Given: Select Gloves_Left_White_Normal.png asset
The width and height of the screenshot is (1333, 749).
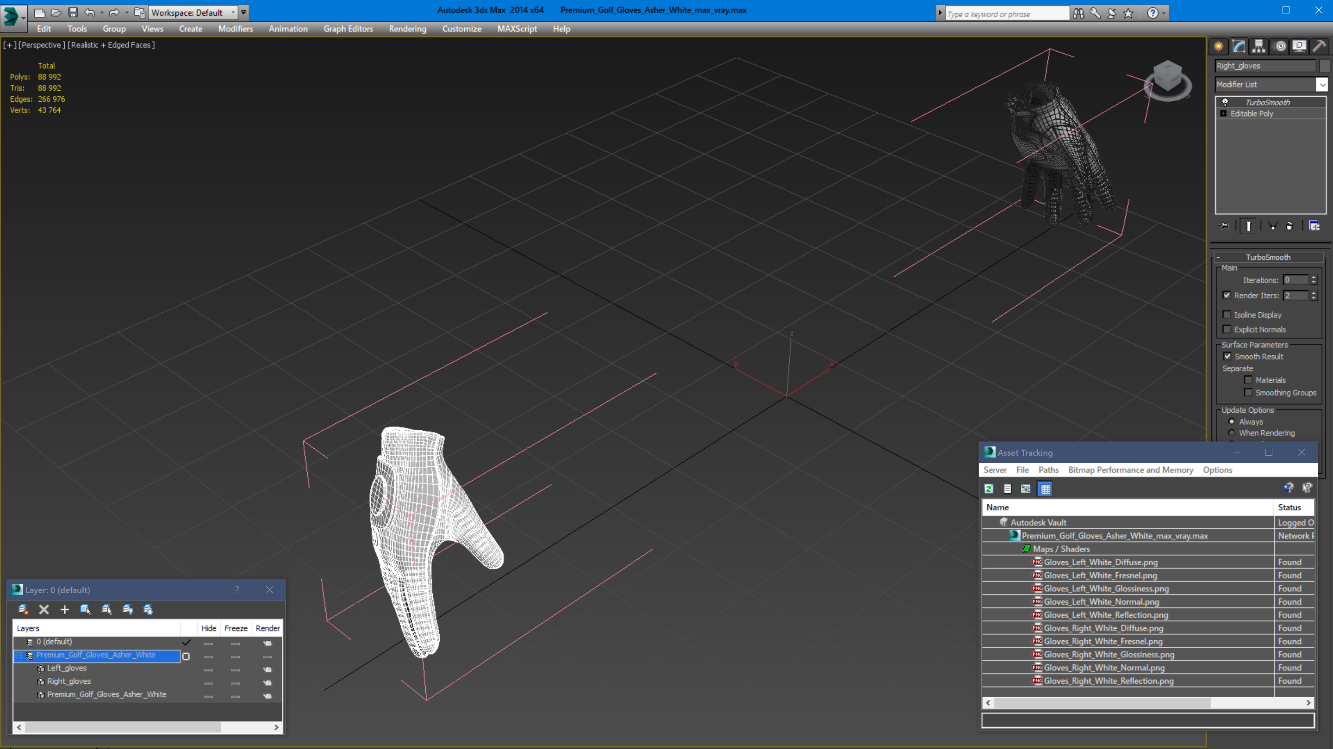Looking at the screenshot, I should pyautogui.click(x=1101, y=601).
